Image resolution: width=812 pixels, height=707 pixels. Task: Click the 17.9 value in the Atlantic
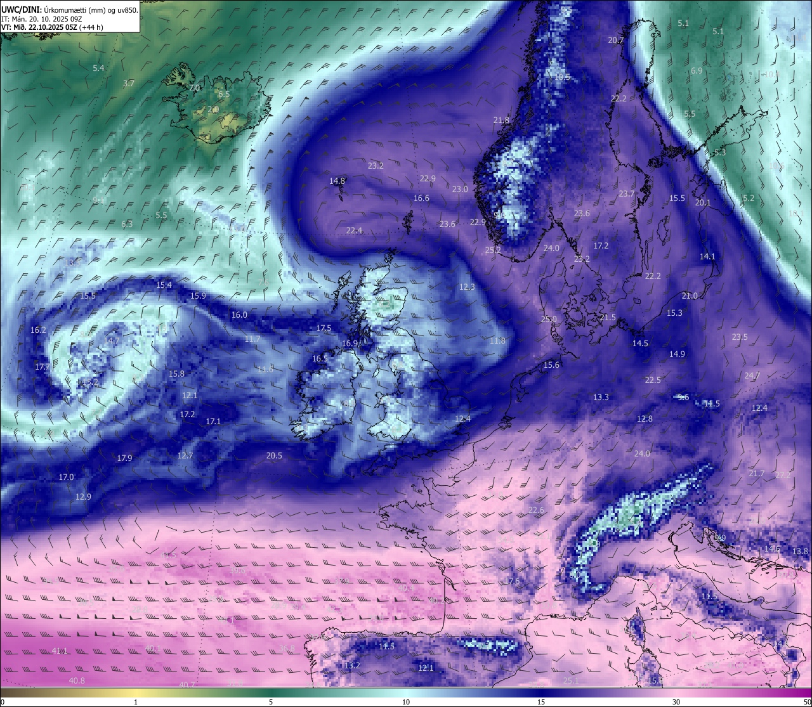pyautogui.click(x=124, y=458)
